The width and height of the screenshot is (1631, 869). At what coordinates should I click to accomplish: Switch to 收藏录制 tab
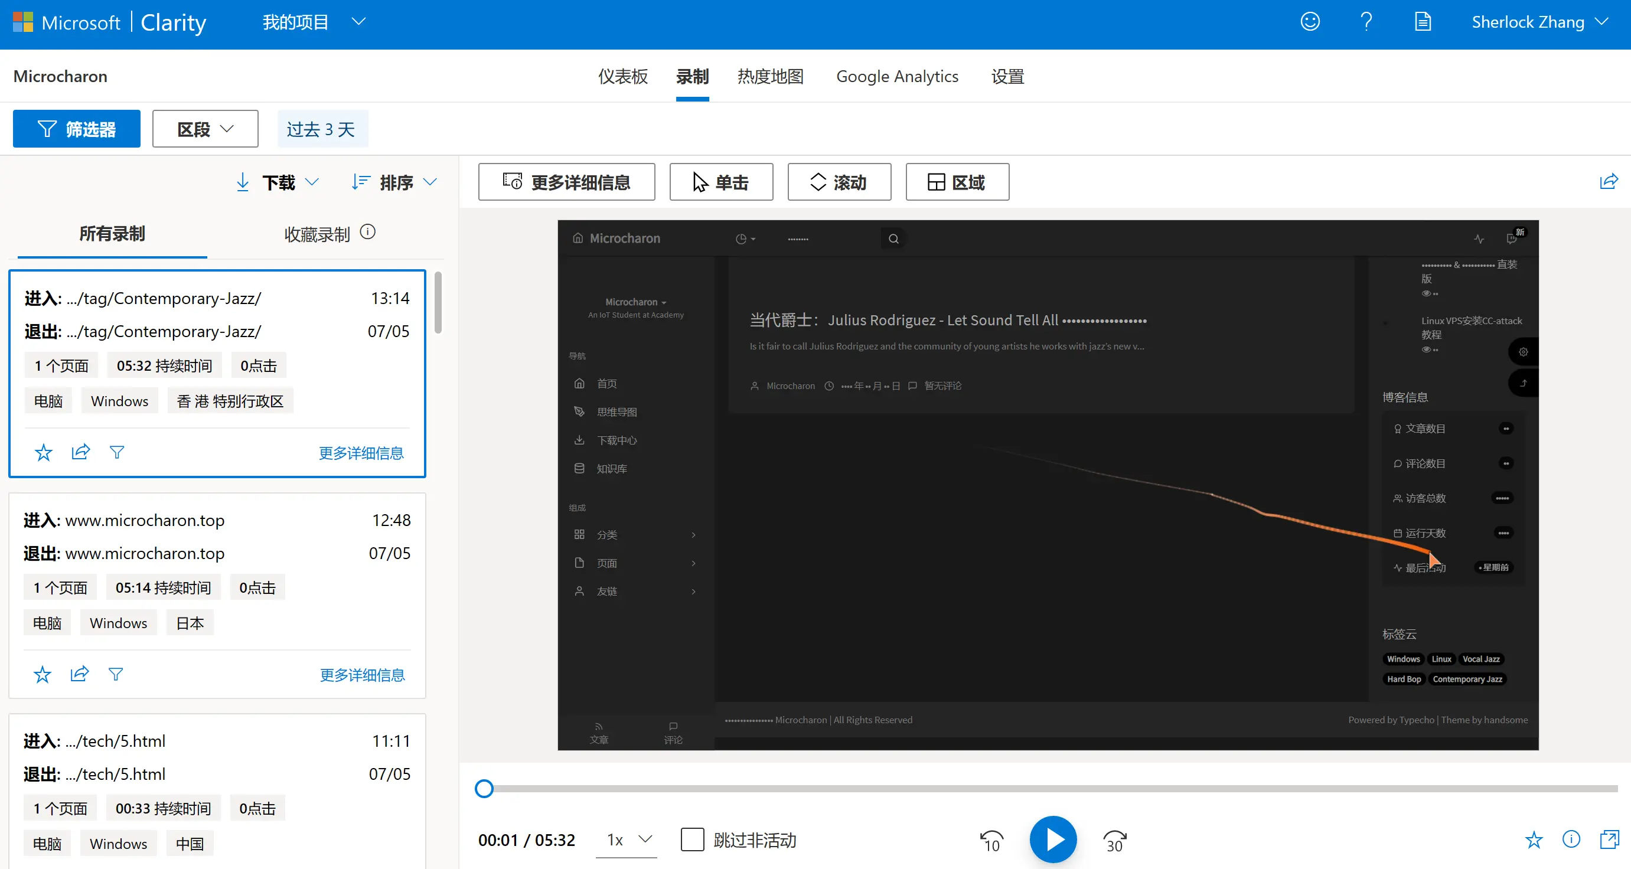[x=317, y=235]
